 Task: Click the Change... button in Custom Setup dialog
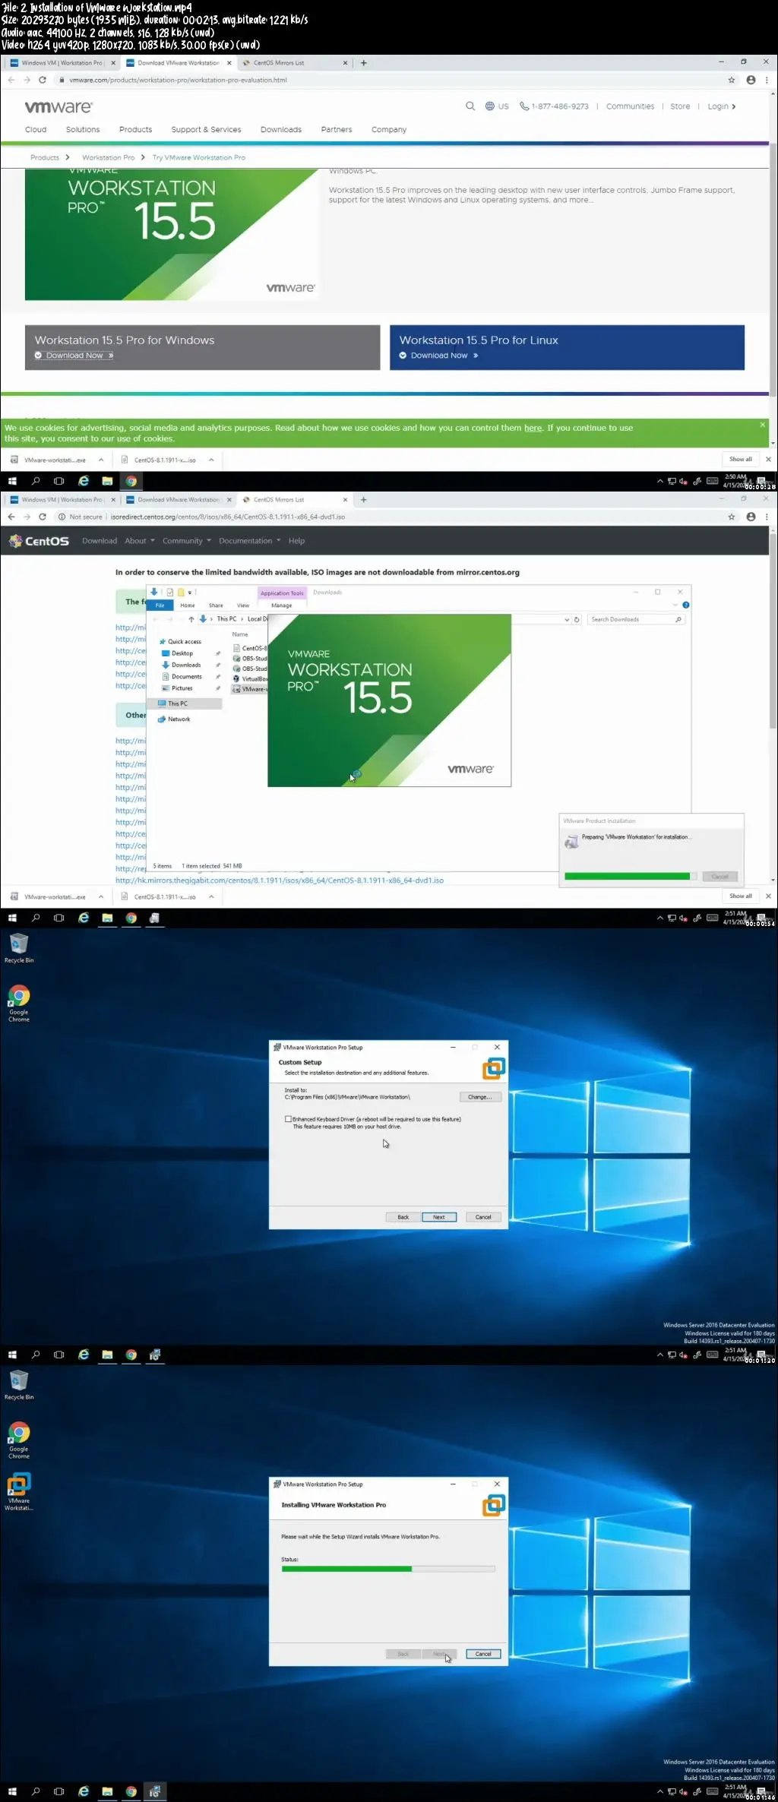[x=480, y=1097]
